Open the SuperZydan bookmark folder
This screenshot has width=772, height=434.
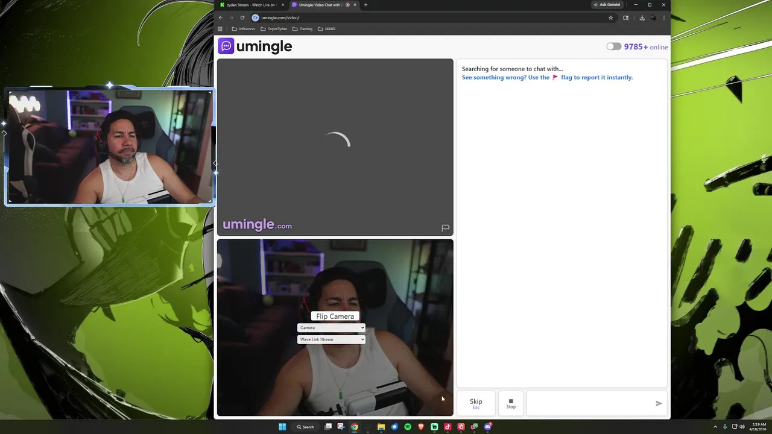click(x=274, y=29)
